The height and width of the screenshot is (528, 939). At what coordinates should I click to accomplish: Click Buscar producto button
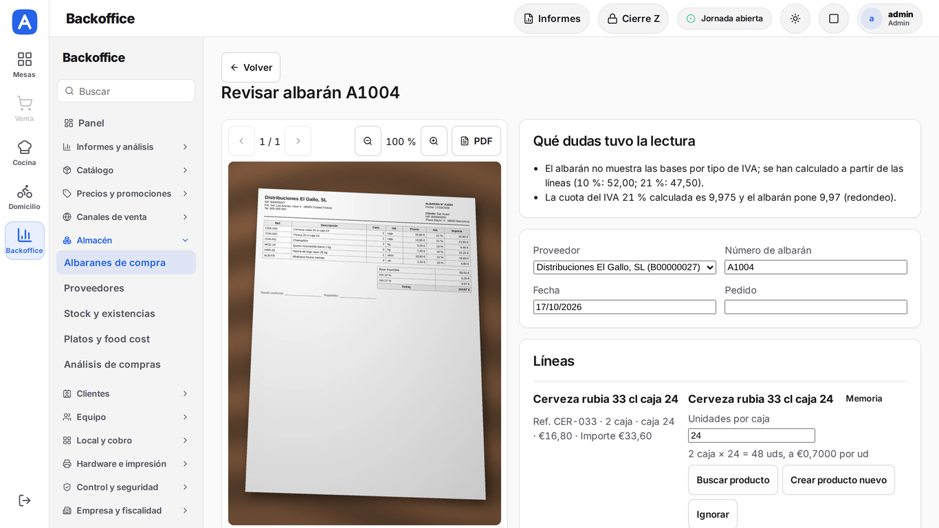point(733,480)
